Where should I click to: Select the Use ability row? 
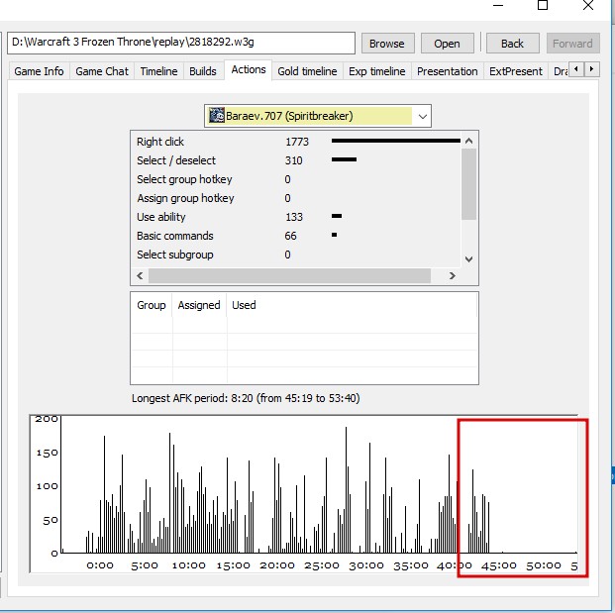pyautogui.click(x=296, y=217)
